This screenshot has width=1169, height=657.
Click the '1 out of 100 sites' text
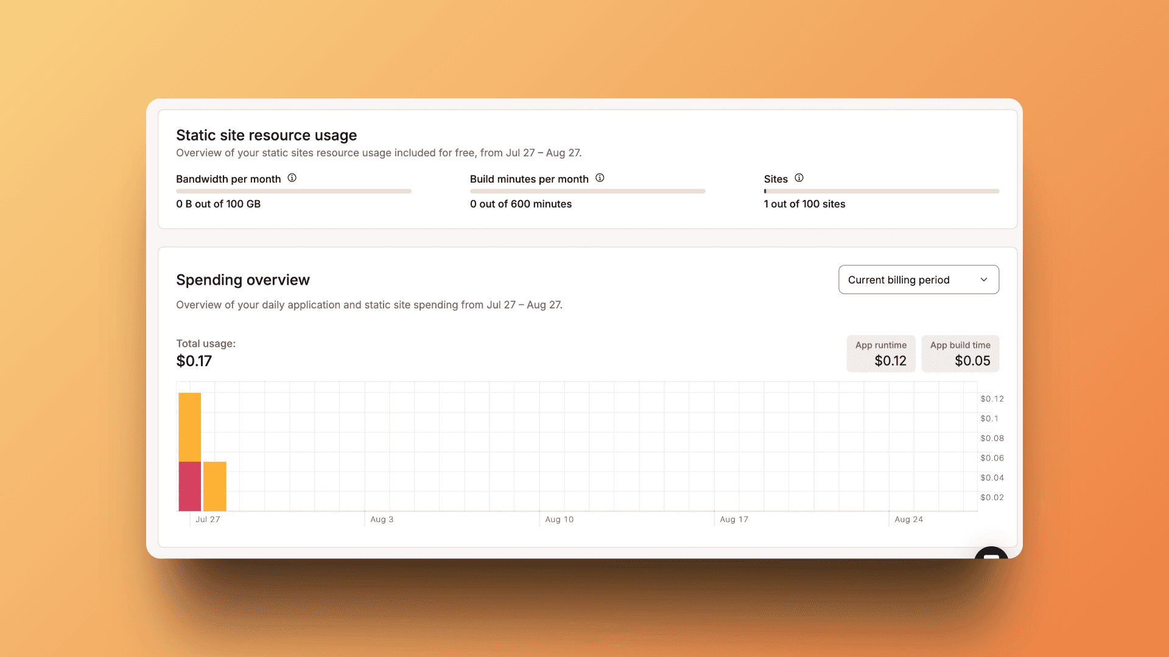click(x=804, y=204)
